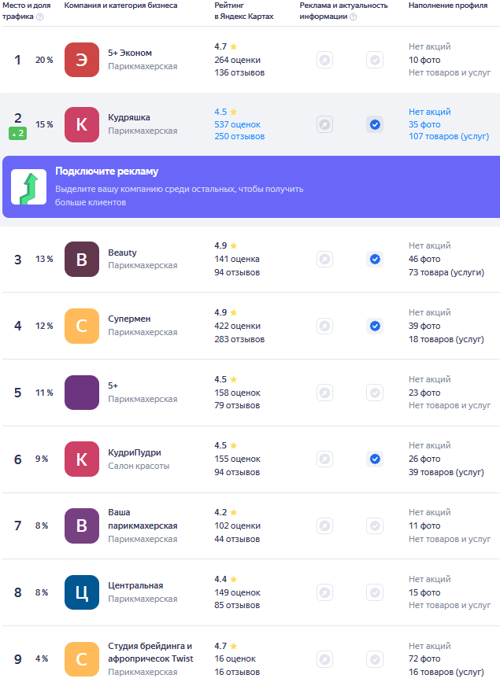
Task: Click the green arrow icon in the ad banner
Action: point(29,187)
